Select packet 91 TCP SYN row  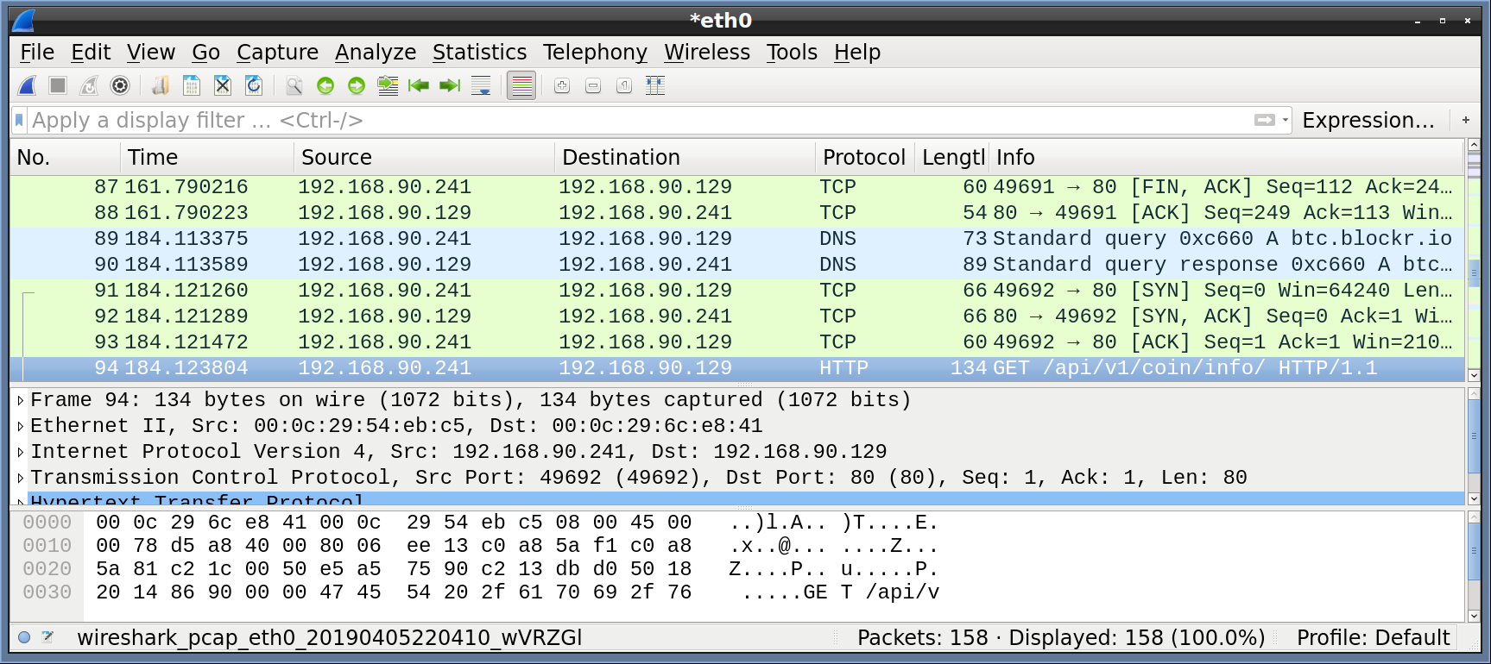tap(737, 291)
